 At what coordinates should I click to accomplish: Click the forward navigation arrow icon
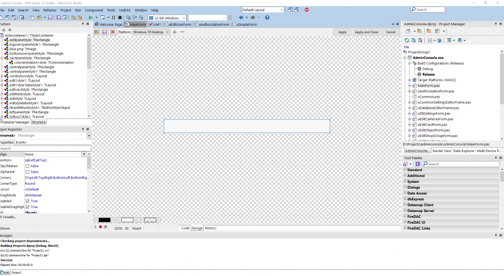[x=253, y=18]
